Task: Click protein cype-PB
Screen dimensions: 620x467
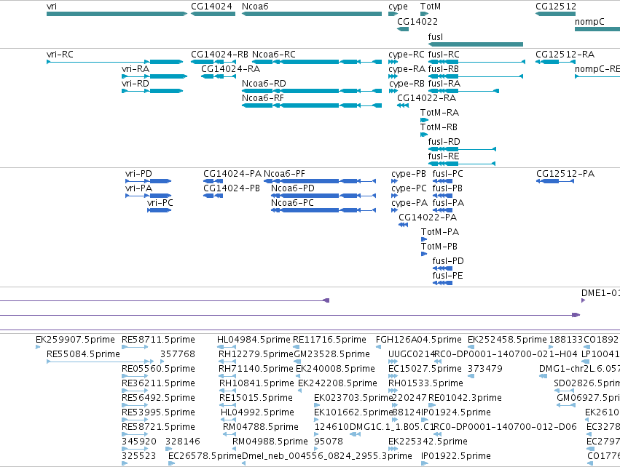Action: tap(394, 181)
